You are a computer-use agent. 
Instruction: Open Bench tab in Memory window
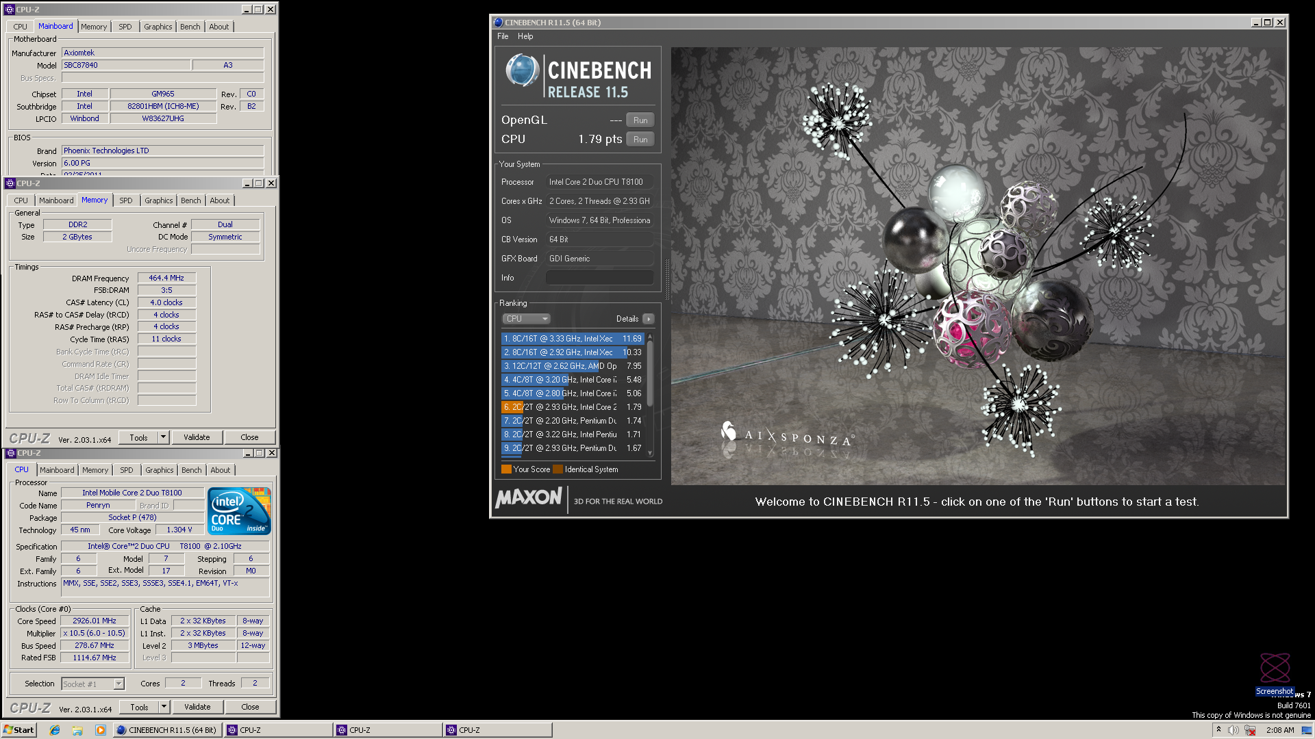191,200
